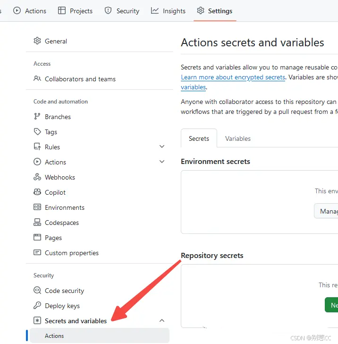The width and height of the screenshot is (338, 344).
Task: Click the Pages browser icon
Action: click(37, 237)
